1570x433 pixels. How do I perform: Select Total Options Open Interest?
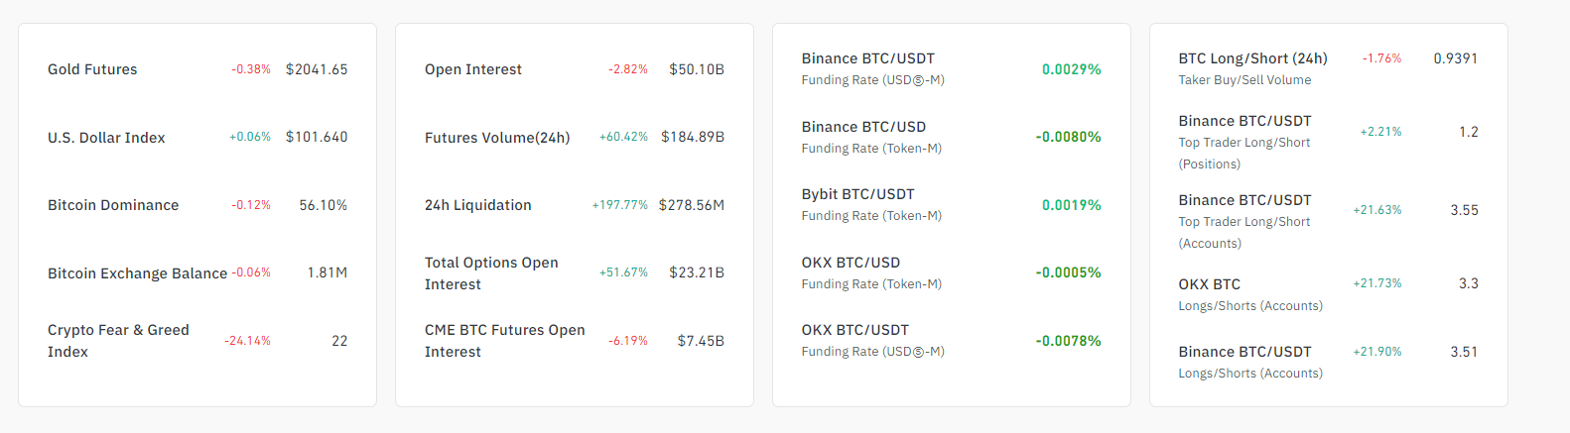[x=491, y=273]
